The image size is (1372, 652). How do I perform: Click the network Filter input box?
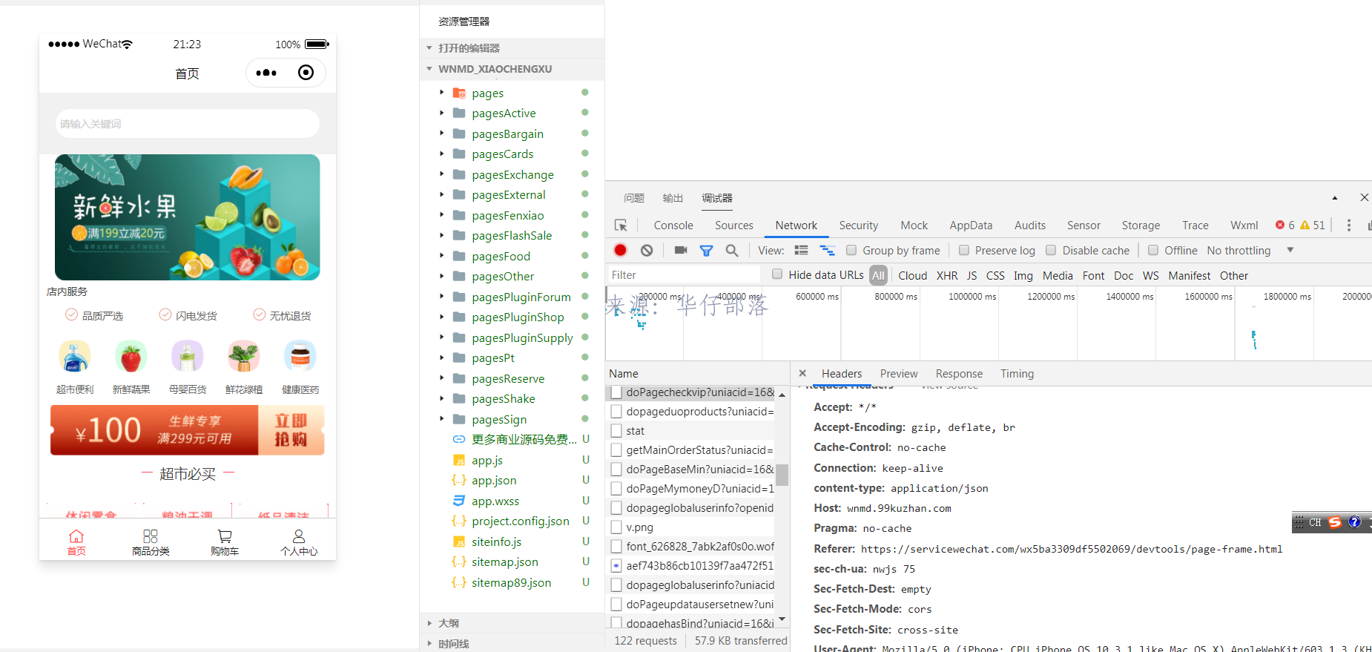pyautogui.click(x=684, y=274)
